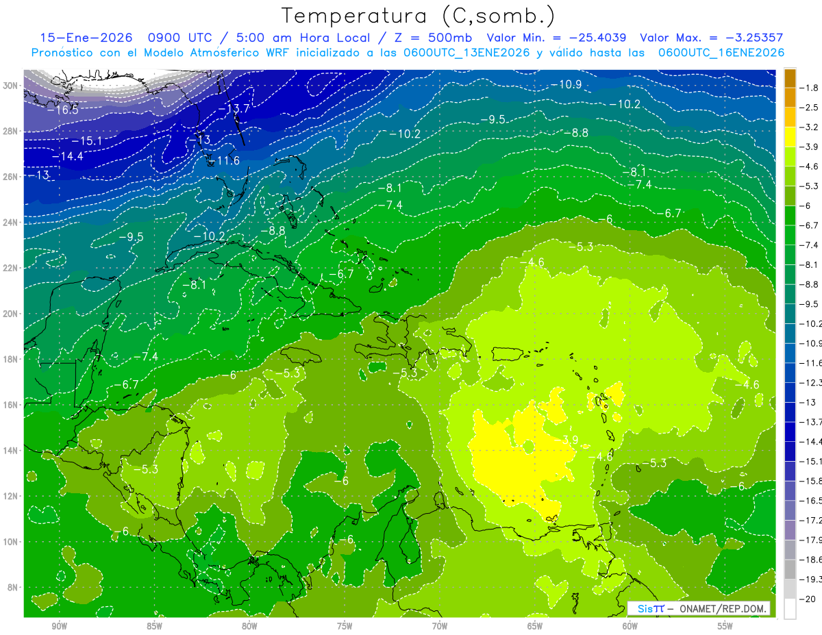Select the 80W longitude axis label
The width and height of the screenshot is (822, 635).
tap(249, 626)
